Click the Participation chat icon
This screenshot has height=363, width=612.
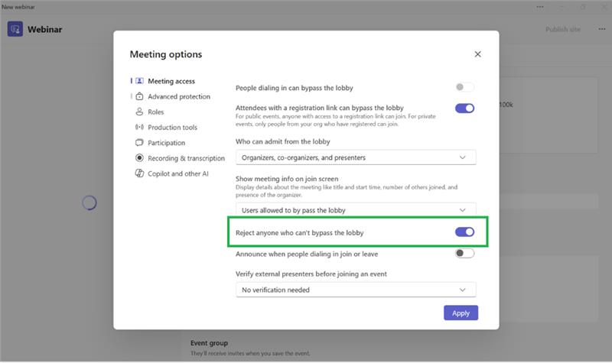point(139,143)
